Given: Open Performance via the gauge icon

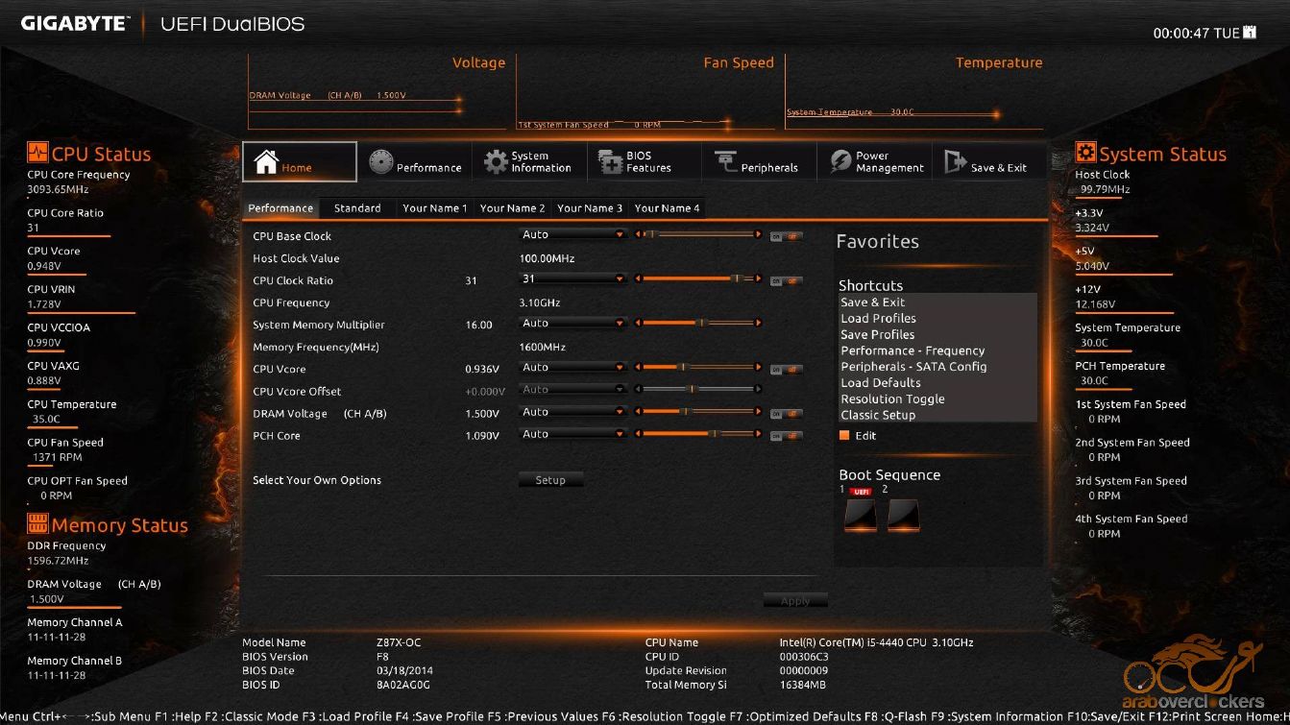Looking at the screenshot, I should click(x=381, y=162).
